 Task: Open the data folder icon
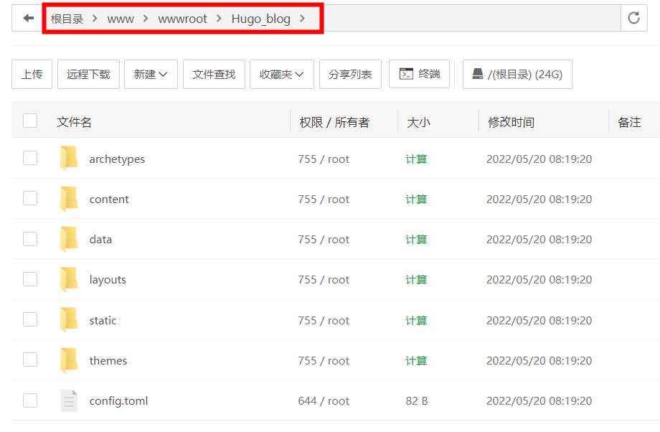tap(69, 239)
